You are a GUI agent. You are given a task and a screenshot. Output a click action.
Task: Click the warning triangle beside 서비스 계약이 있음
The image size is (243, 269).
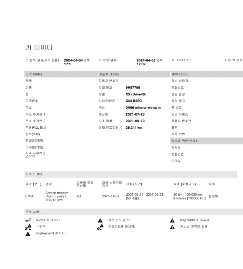[x=172, y=226]
